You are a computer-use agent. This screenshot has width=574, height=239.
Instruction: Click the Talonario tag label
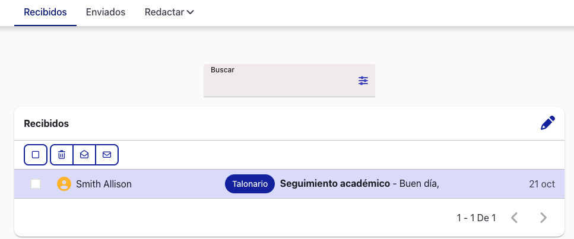click(x=249, y=184)
